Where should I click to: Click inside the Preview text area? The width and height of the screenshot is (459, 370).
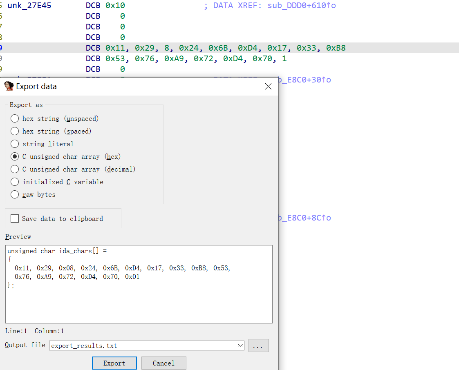tap(139, 302)
